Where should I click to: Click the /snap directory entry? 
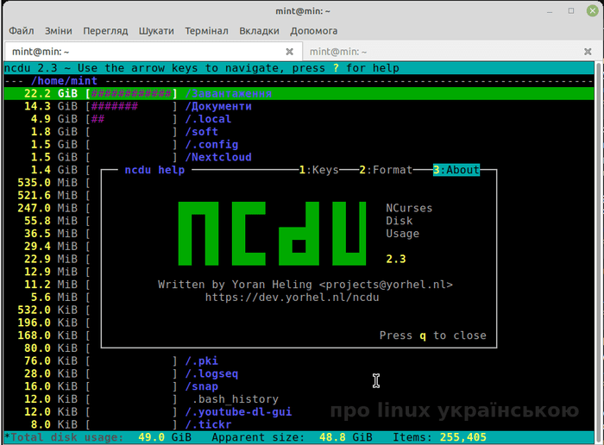click(201, 386)
